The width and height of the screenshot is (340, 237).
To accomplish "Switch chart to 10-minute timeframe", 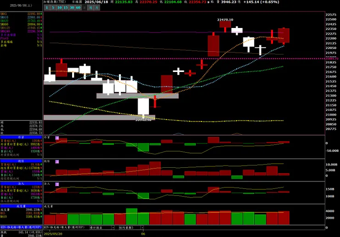I will click(59, 8).
